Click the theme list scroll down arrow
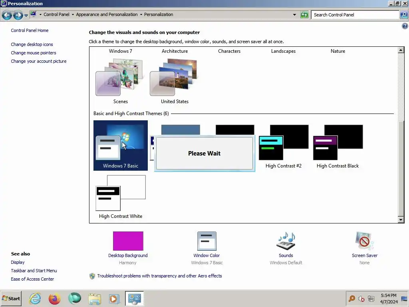The width and height of the screenshot is (409, 307). (401, 220)
